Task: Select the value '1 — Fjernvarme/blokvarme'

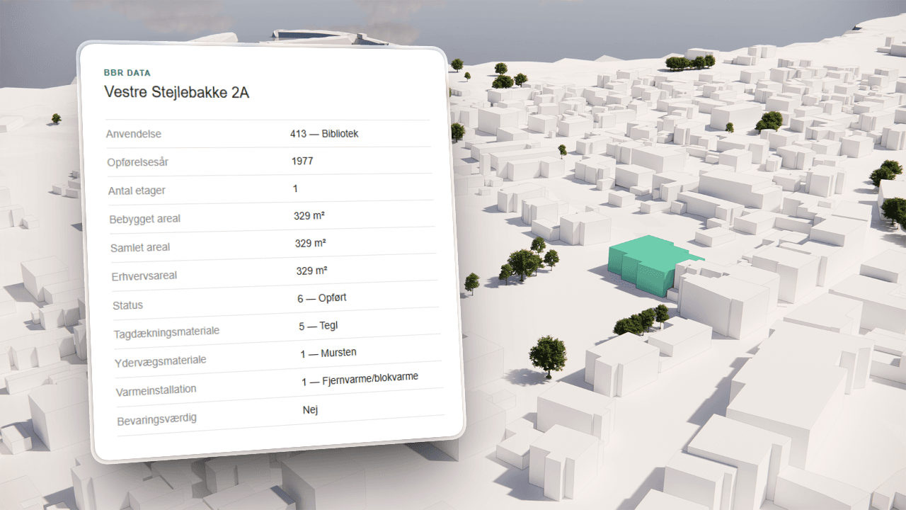Action: coord(360,379)
